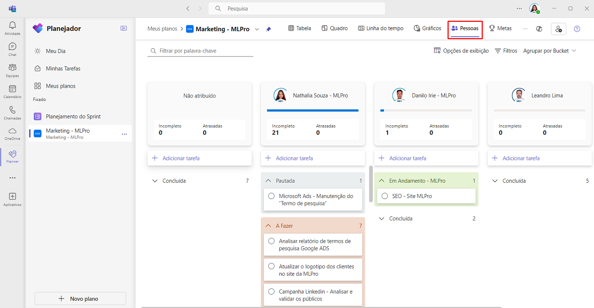The width and height of the screenshot is (594, 308).
Task: Open the plan name dropdown chevron
Action: coord(257,29)
